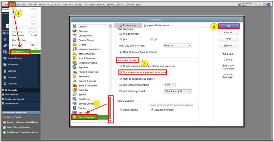Viewport: 274px width, 142px height.
Task: Click the Cancel button
Action: coord(228,33)
